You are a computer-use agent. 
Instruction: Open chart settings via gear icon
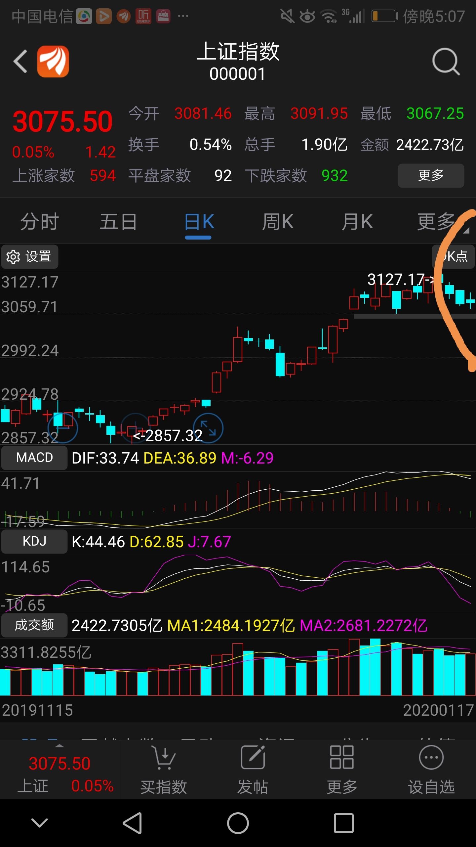point(13,257)
